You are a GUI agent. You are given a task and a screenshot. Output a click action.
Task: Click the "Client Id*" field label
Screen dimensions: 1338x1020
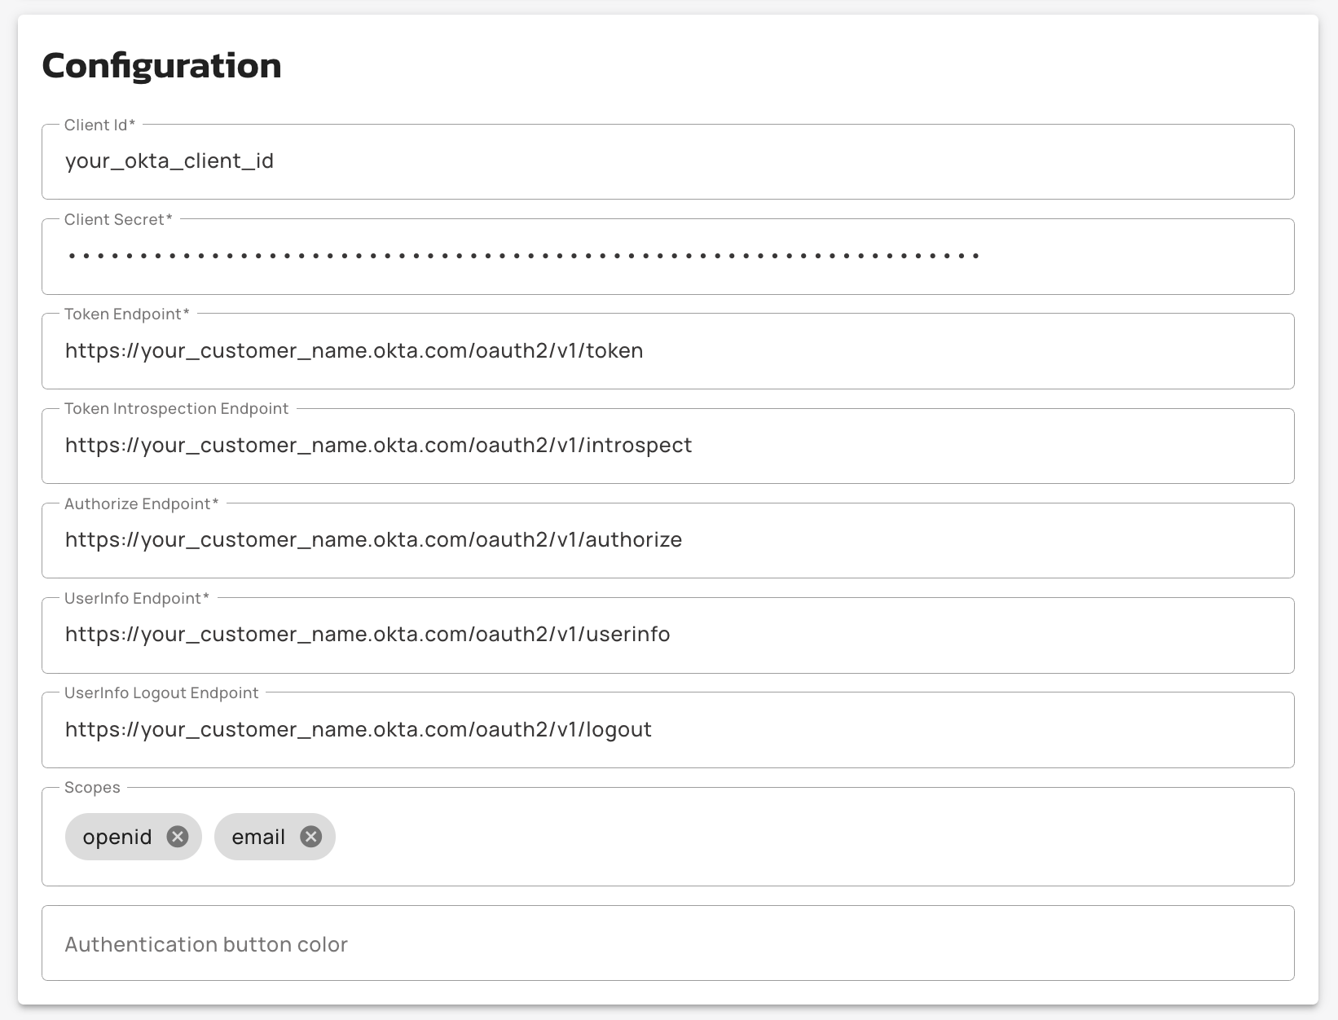tap(99, 125)
